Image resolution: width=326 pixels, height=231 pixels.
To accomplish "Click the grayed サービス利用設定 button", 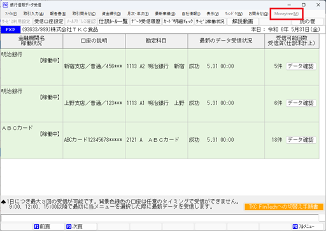I will click(16, 22).
